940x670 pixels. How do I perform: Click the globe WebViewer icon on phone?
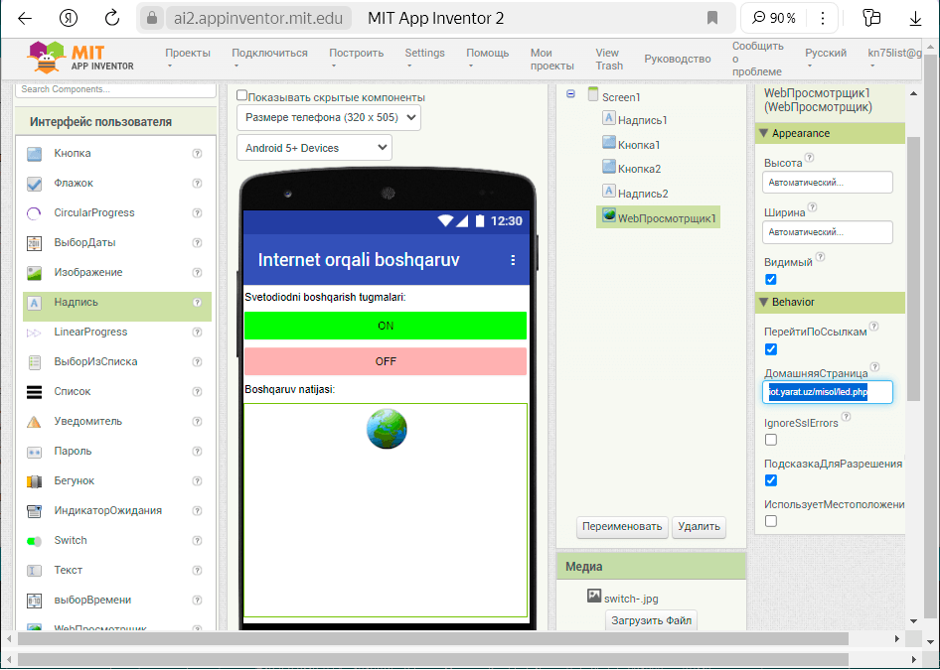click(x=387, y=429)
